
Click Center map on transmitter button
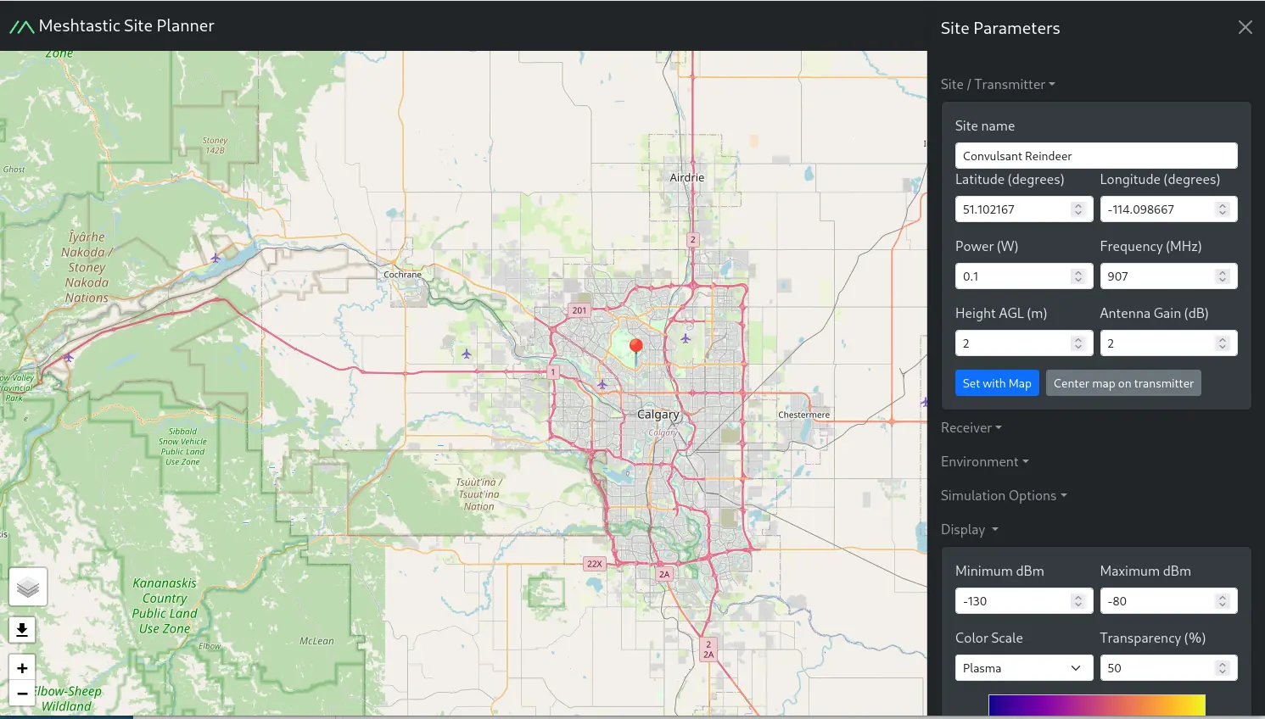[x=1123, y=383]
